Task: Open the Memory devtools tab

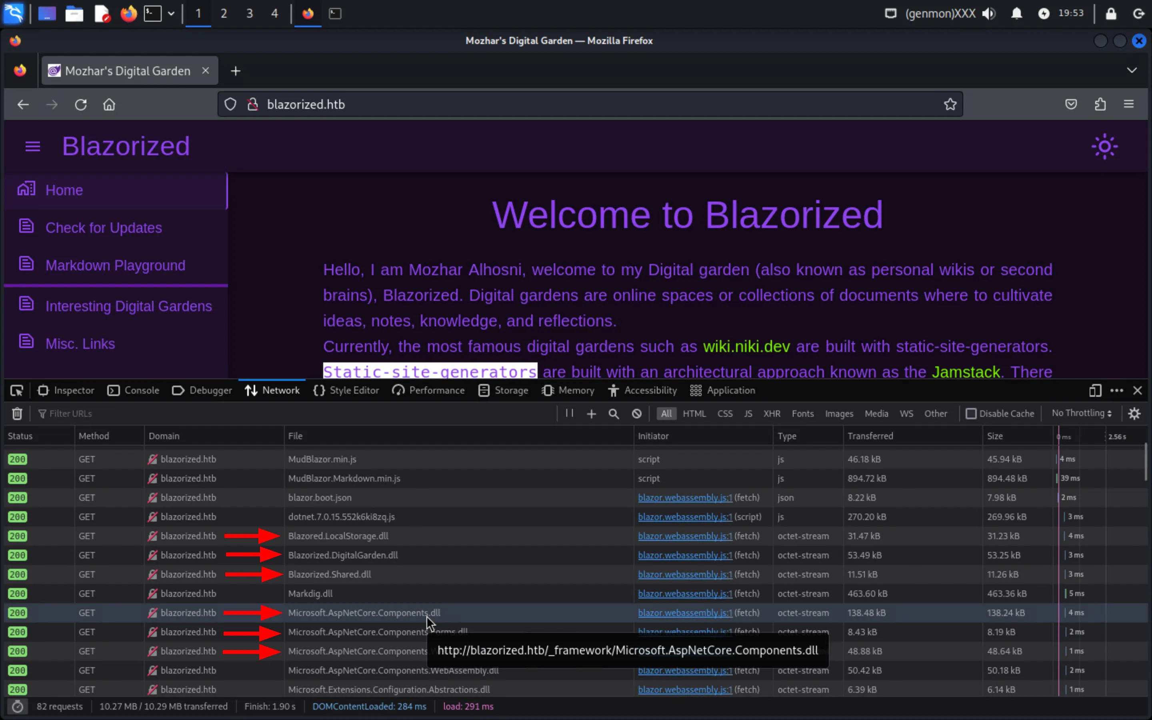Action: [568, 390]
